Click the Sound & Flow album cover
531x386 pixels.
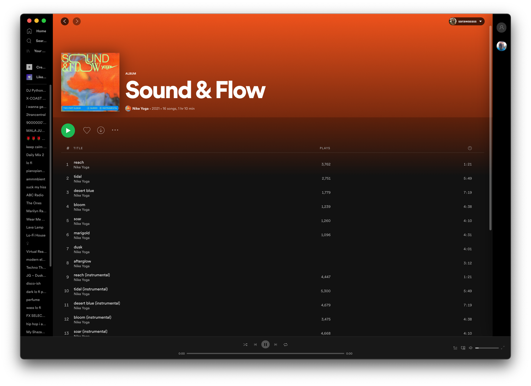(x=90, y=82)
